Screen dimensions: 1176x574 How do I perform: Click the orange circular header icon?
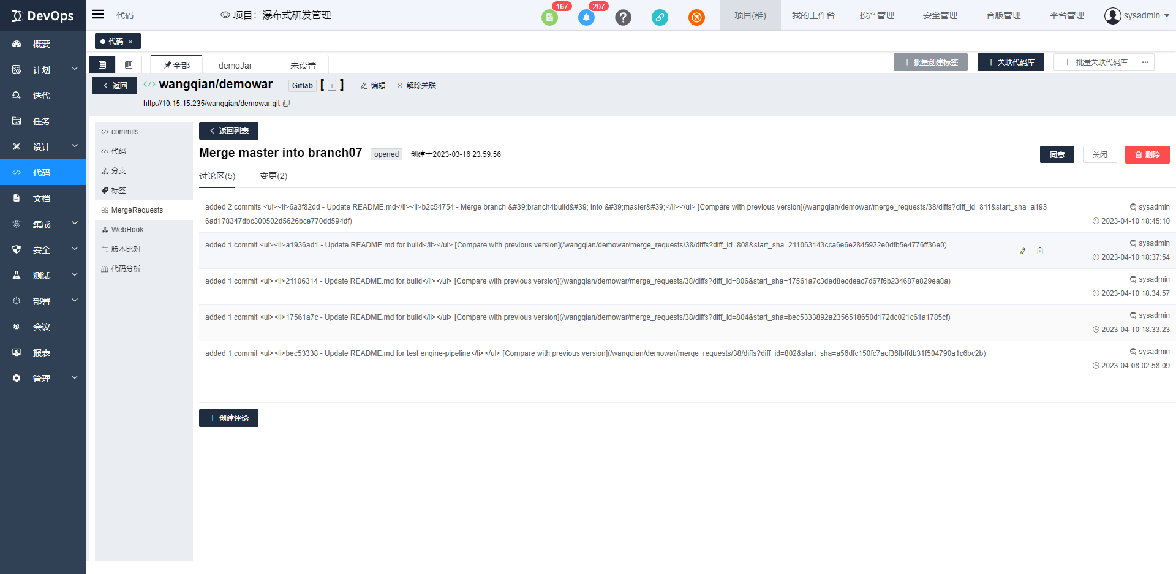[696, 17]
